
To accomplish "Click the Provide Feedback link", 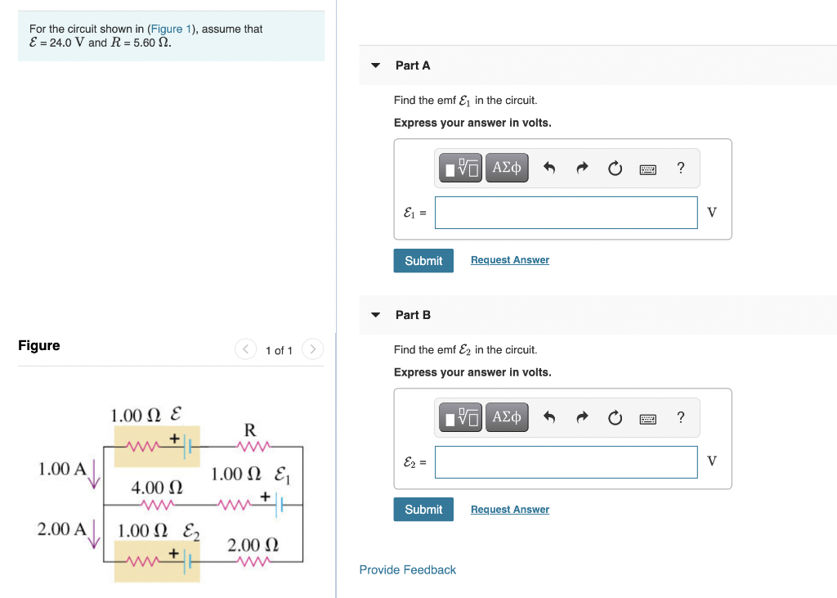I will (x=407, y=569).
